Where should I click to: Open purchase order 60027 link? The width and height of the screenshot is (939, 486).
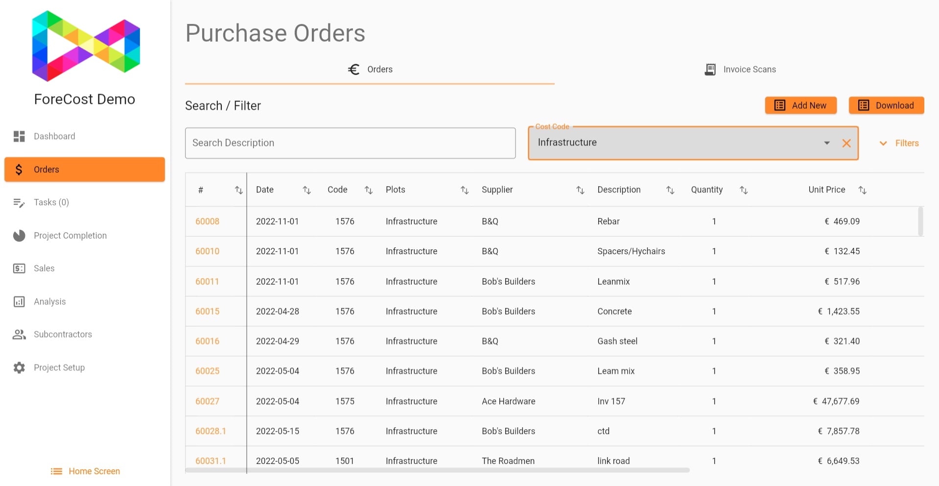coord(207,401)
